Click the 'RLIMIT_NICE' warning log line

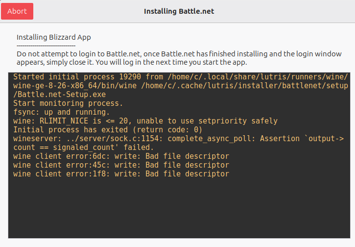[145, 121]
